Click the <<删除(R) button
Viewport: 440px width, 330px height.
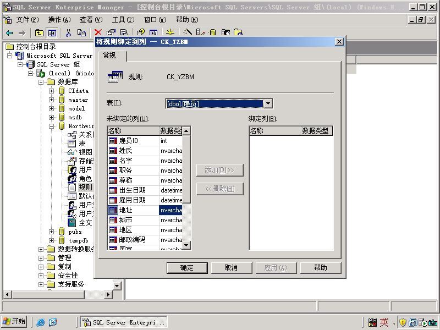pos(219,189)
